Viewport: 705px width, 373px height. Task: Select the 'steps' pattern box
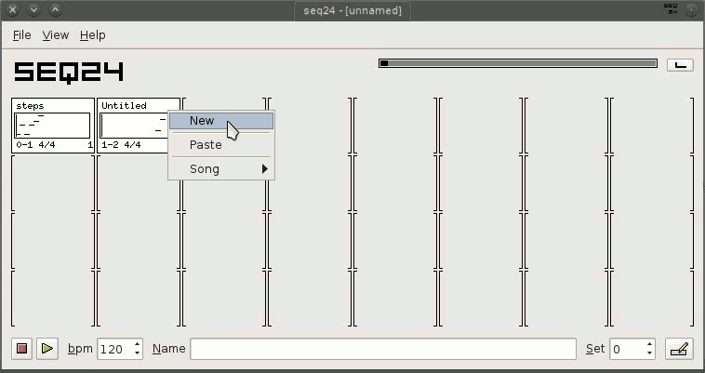click(53, 126)
